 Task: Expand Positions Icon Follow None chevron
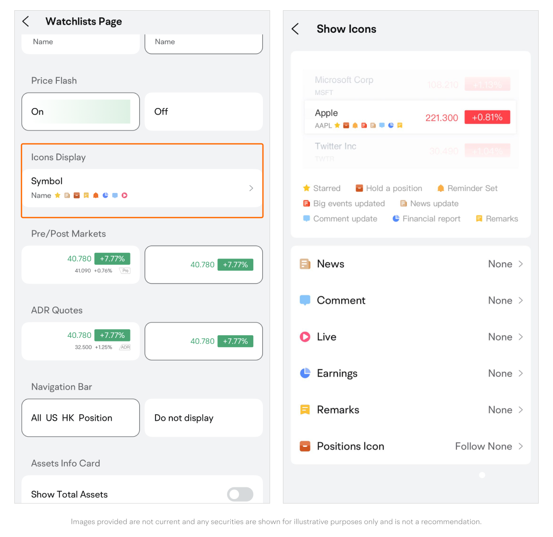521,446
